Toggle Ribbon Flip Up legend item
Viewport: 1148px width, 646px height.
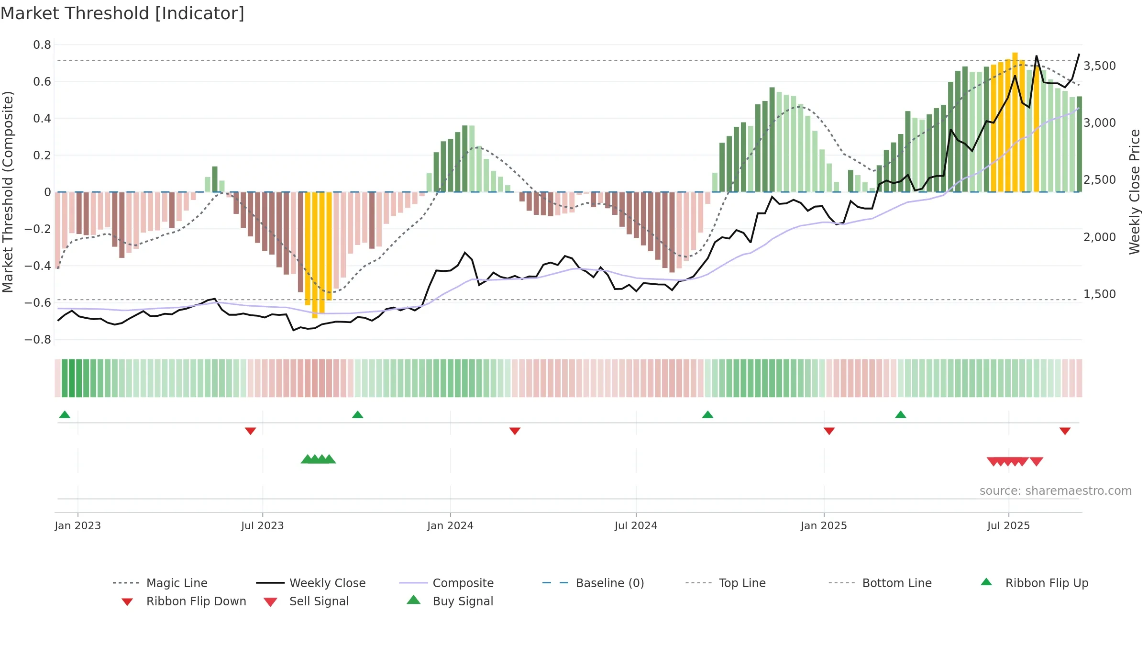click(1034, 583)
